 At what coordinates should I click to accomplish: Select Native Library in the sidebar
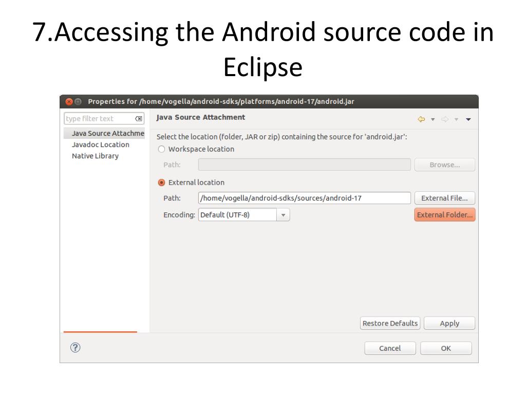click(95, 156)
